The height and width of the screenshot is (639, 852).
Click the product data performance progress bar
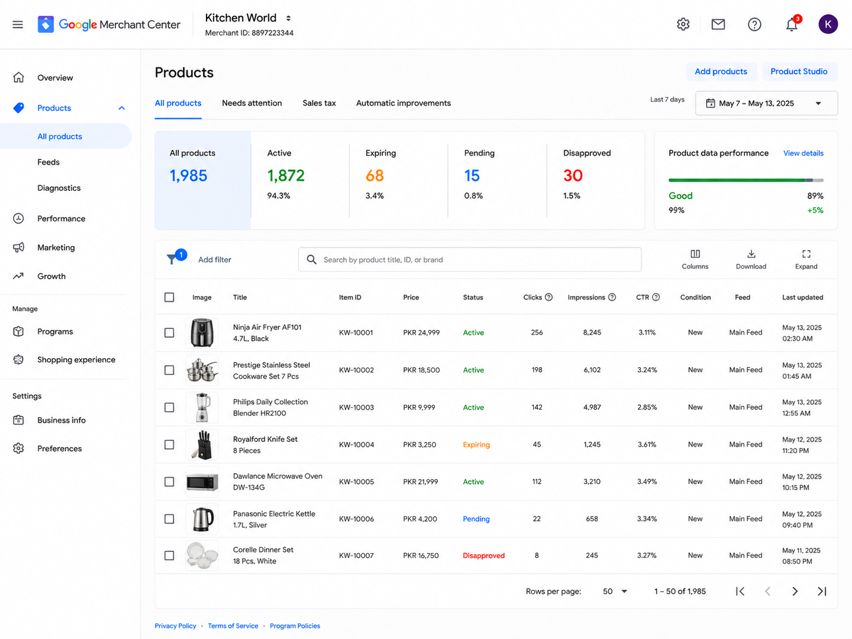tap(746, 180)
